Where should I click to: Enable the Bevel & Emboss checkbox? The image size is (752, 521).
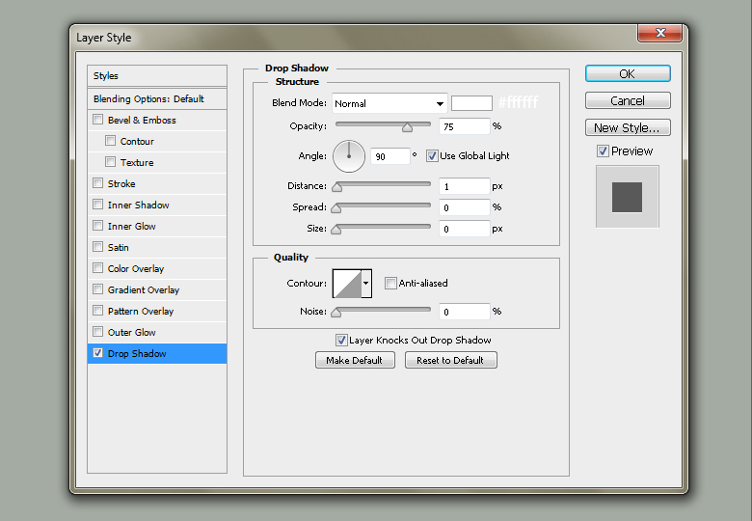(97, 121)
